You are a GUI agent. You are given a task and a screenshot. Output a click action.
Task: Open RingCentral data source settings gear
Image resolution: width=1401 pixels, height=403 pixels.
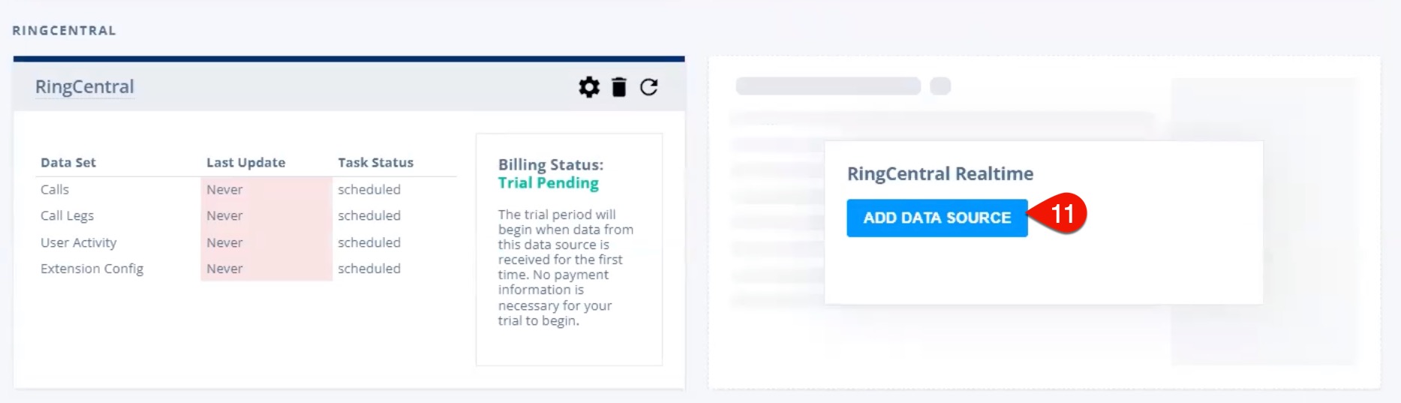coord(589,87)
